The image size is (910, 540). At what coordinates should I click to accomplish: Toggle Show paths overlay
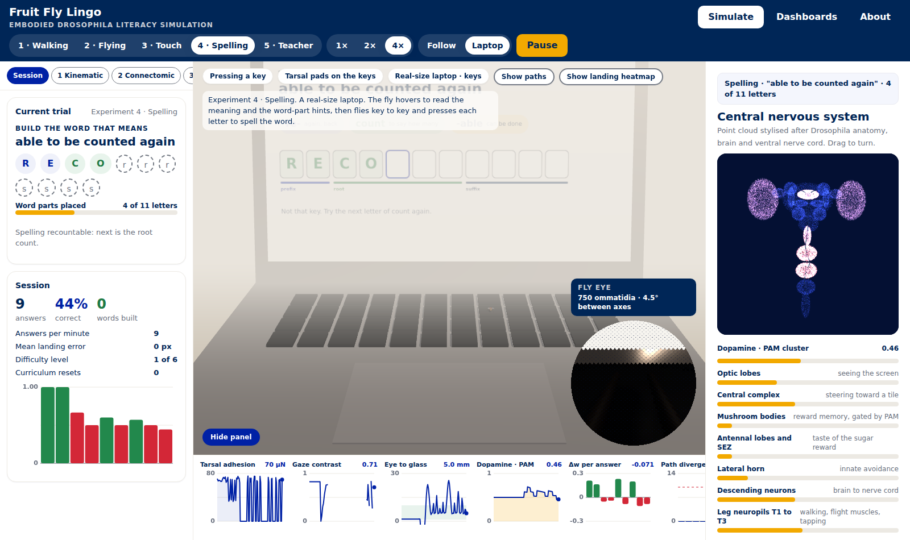[x=524, y=77]
